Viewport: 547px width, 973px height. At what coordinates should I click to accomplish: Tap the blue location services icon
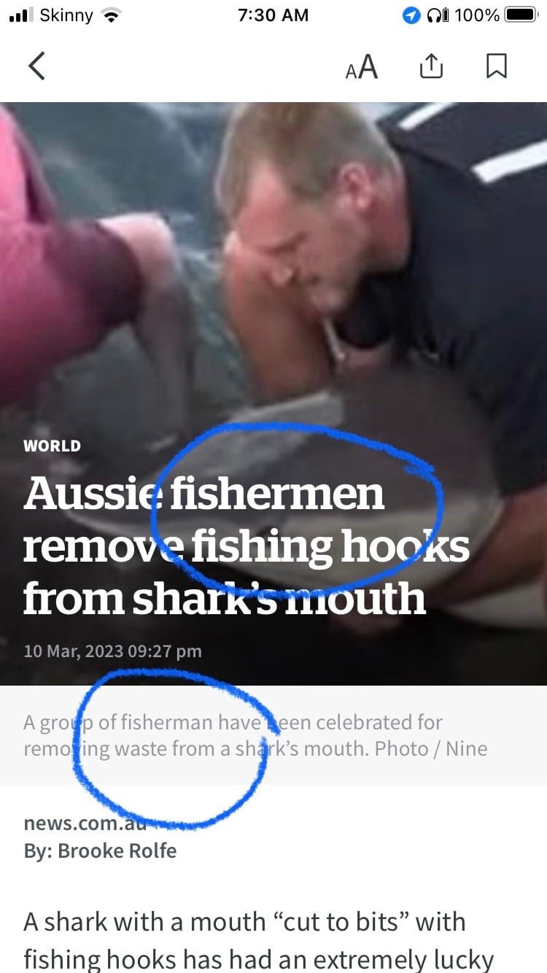click(412, 15)
